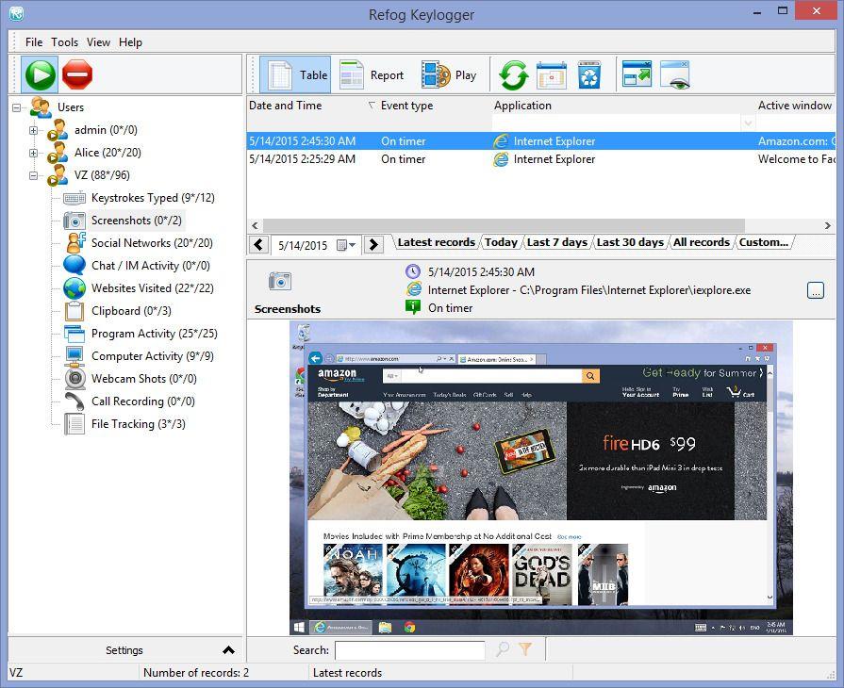The height and width of the screenshot is (688, 844).
Task: Switch to Latest records tab
Action: coord(437,242)
